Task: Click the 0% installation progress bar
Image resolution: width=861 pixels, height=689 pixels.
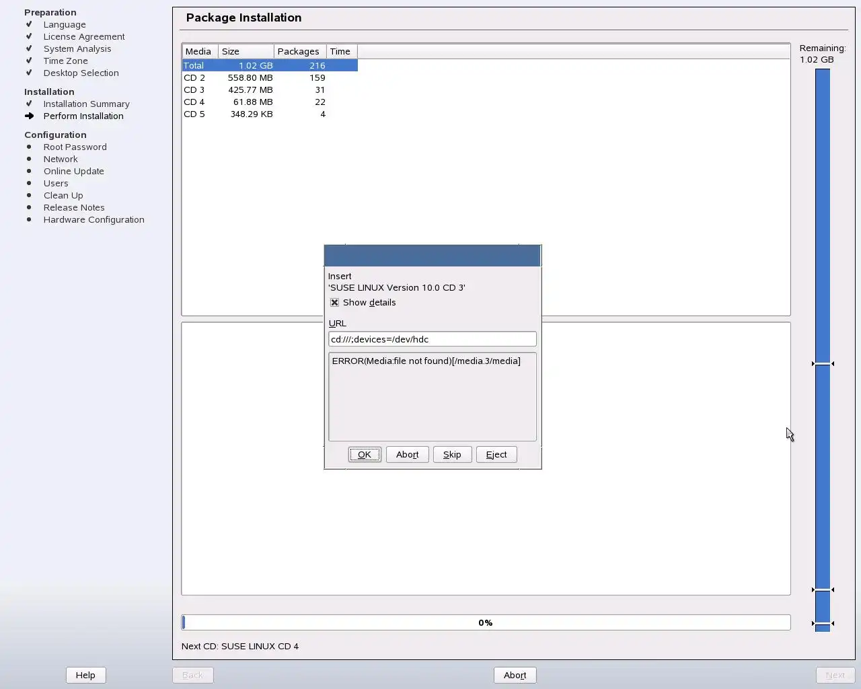Action: (486, 622)
